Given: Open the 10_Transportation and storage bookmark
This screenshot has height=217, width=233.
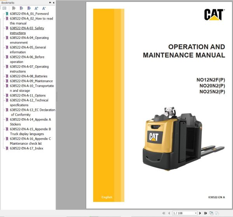Looking at the screenshot, I should (x=32, y=88).
